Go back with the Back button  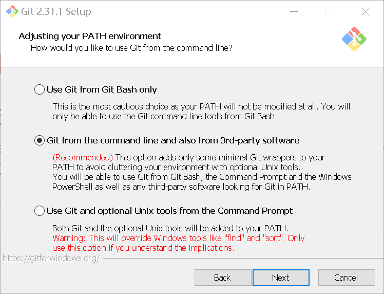222,278
